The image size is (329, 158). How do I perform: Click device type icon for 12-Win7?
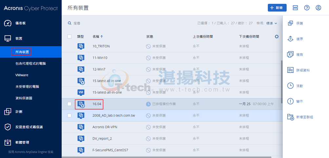(81, 69)
